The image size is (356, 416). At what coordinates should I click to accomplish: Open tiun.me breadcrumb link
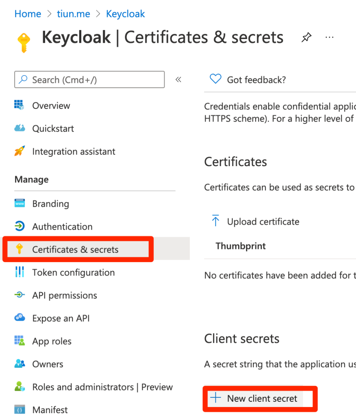tap(74, 13)
